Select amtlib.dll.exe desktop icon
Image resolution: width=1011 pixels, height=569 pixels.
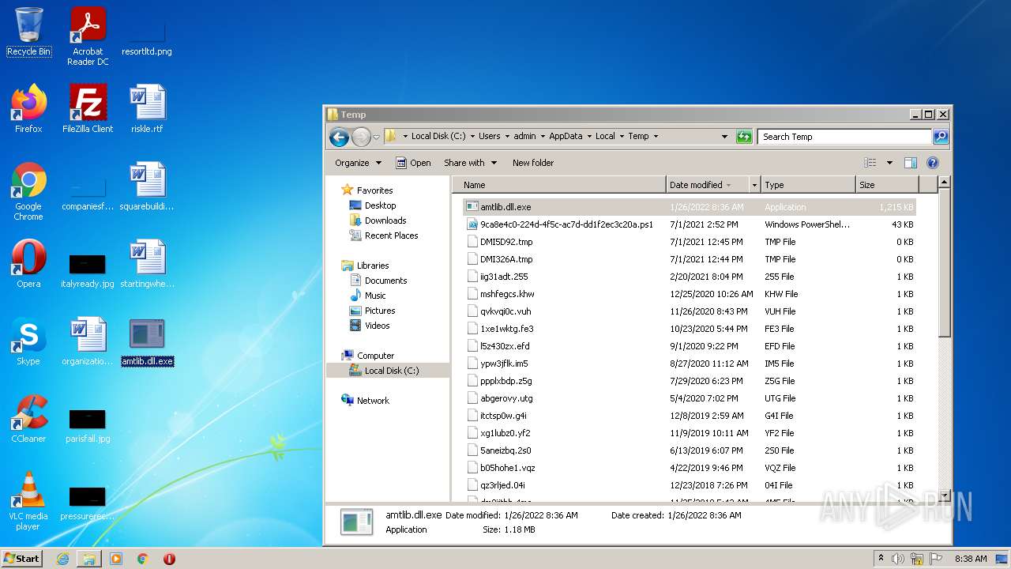click(x=147, y=342)
